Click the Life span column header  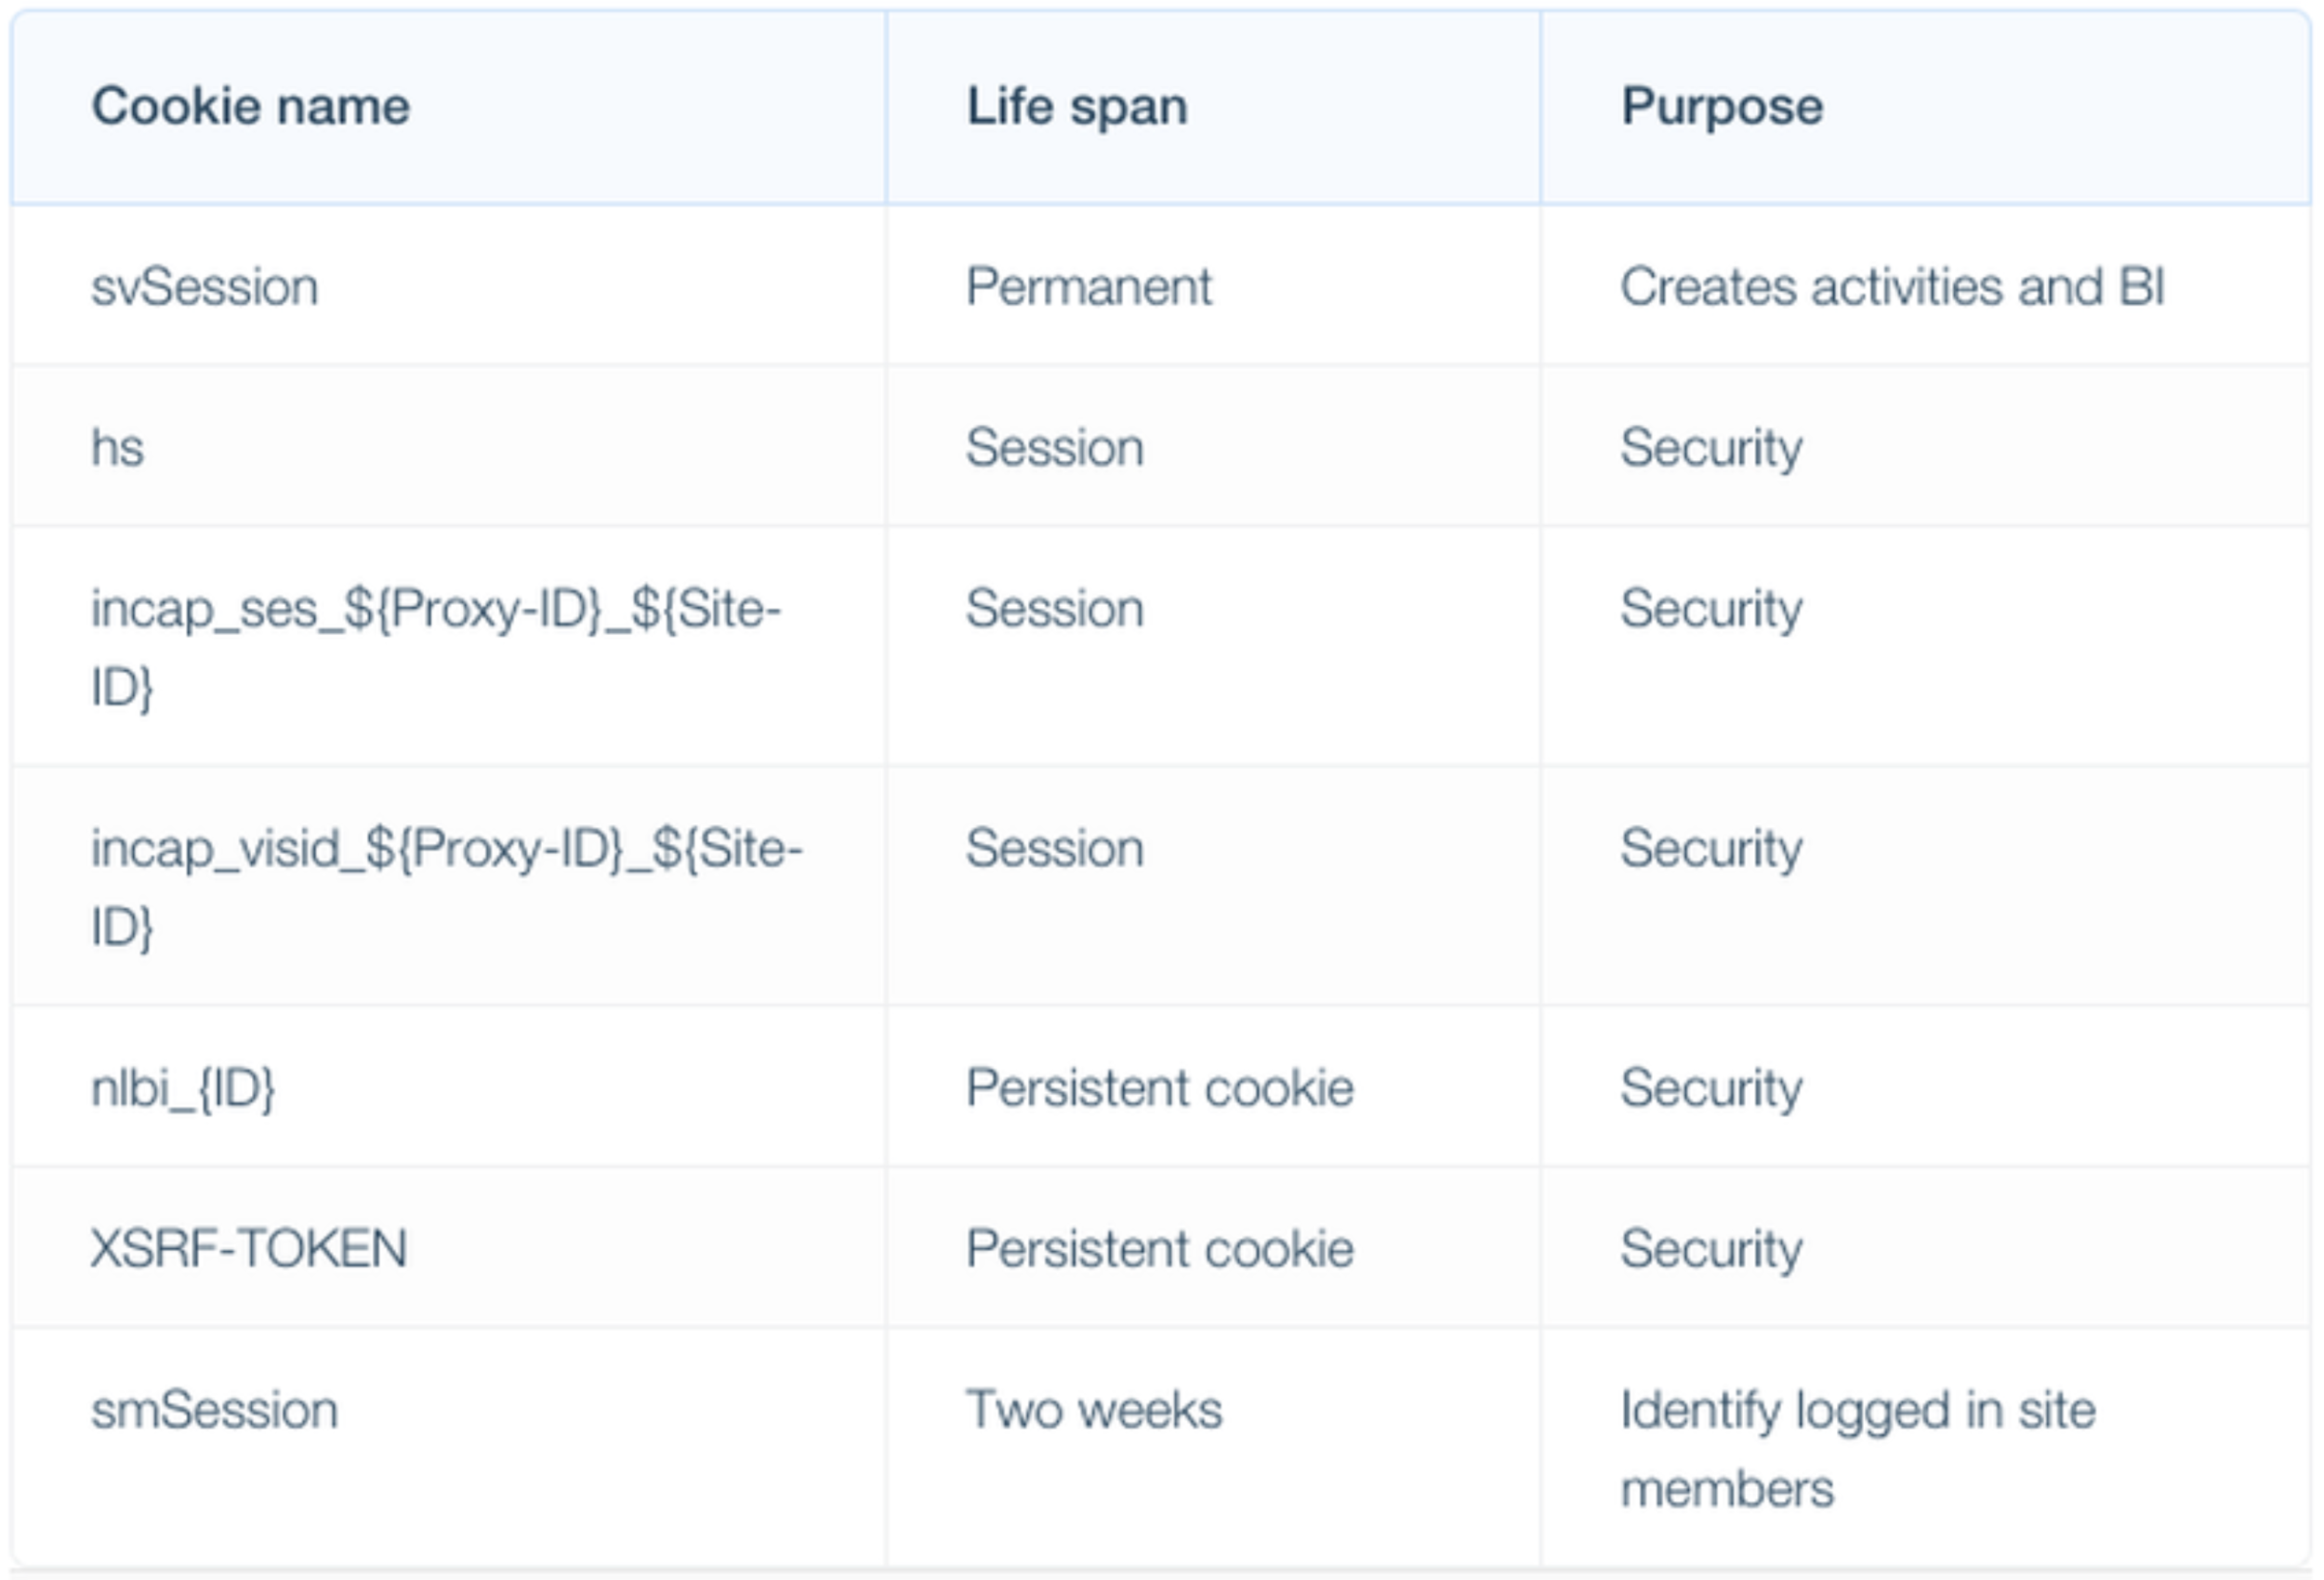point(1077,106)
